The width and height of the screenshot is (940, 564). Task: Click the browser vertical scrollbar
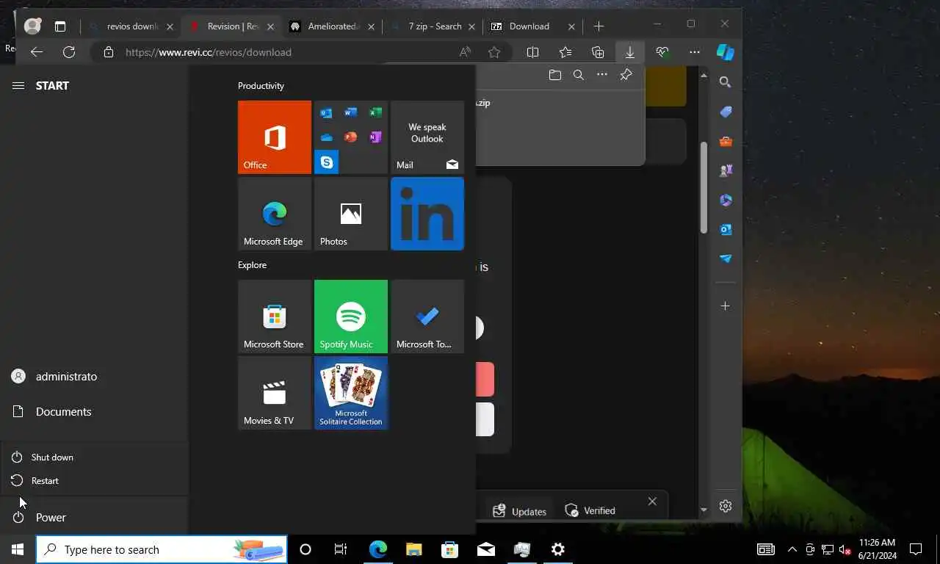[704, 188]
